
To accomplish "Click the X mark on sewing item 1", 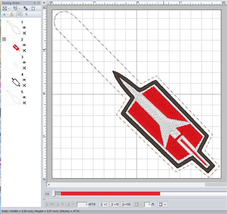I will click(x=24, y=33).
